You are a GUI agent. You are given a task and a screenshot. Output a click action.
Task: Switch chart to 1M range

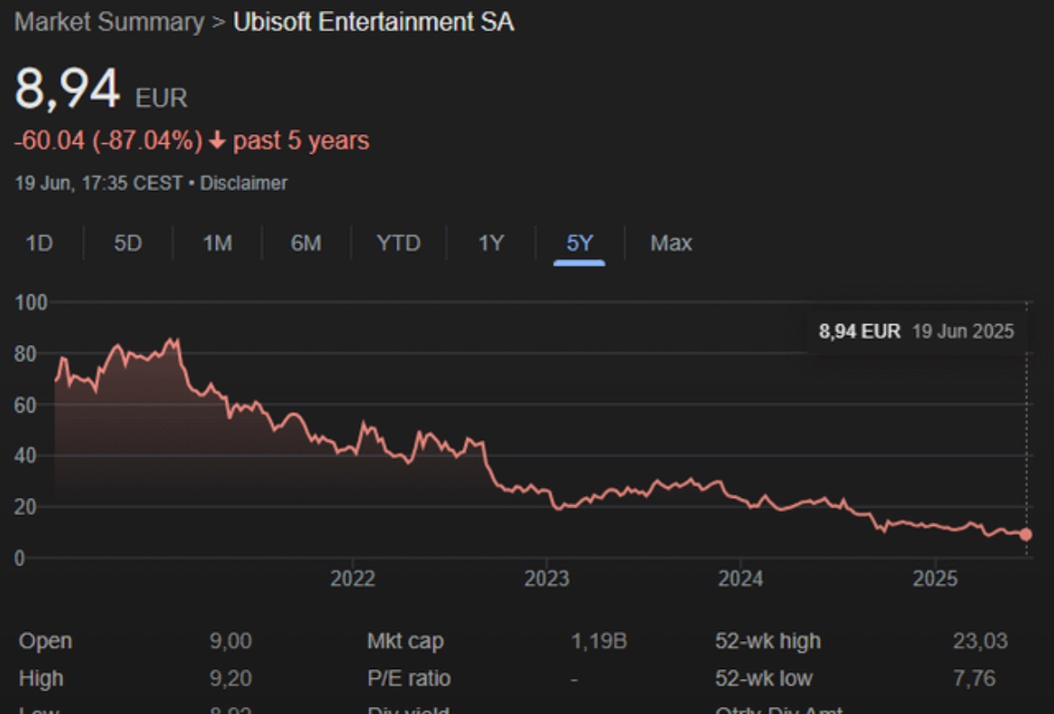pos(217,242)
